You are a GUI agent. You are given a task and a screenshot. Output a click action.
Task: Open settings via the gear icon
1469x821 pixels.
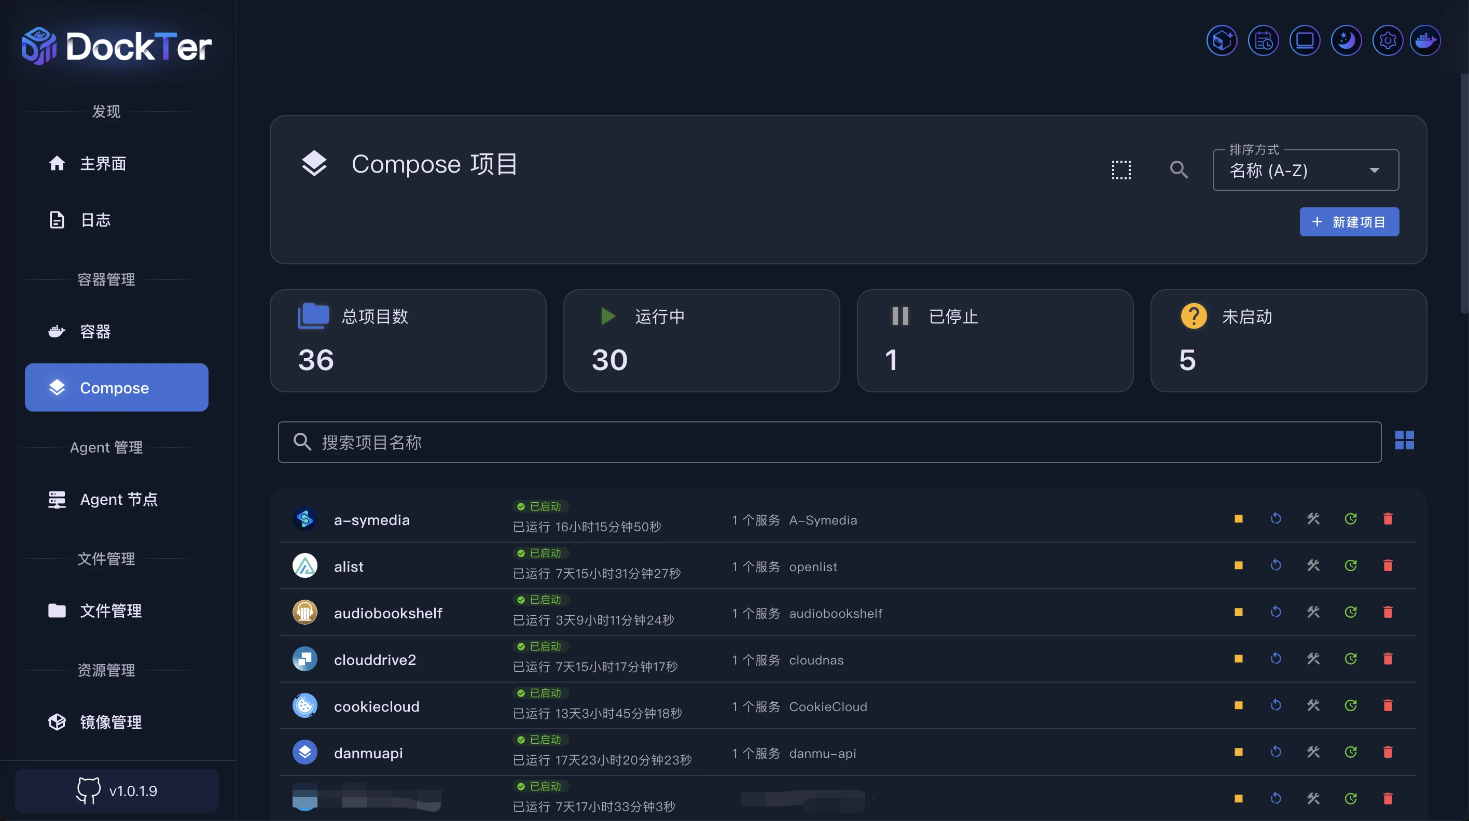point(1387,40)
